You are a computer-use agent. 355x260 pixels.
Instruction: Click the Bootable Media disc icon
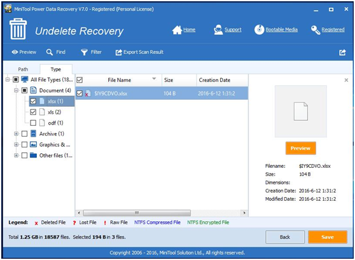[x=259, y=30]
